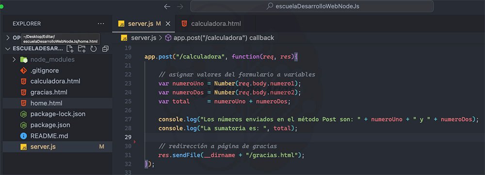485x175 pixels.
Task: Click the New File icon
Action: pyautogui.click(x=70, y=48)
